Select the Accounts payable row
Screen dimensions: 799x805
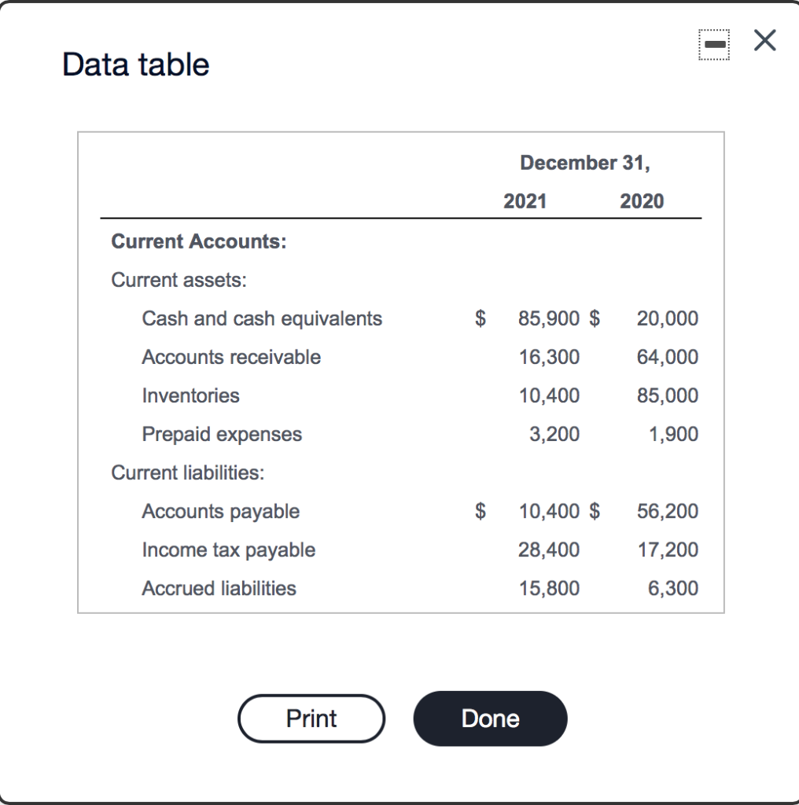(220, 511)
